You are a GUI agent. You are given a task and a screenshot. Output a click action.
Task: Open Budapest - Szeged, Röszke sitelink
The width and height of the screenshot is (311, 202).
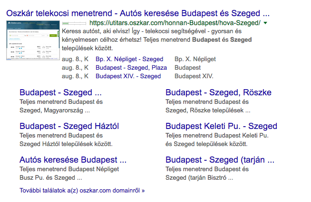[218, 92]
